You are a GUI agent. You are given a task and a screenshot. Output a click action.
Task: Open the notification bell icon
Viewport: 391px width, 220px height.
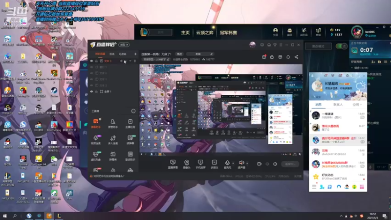(x=288, y=57)
